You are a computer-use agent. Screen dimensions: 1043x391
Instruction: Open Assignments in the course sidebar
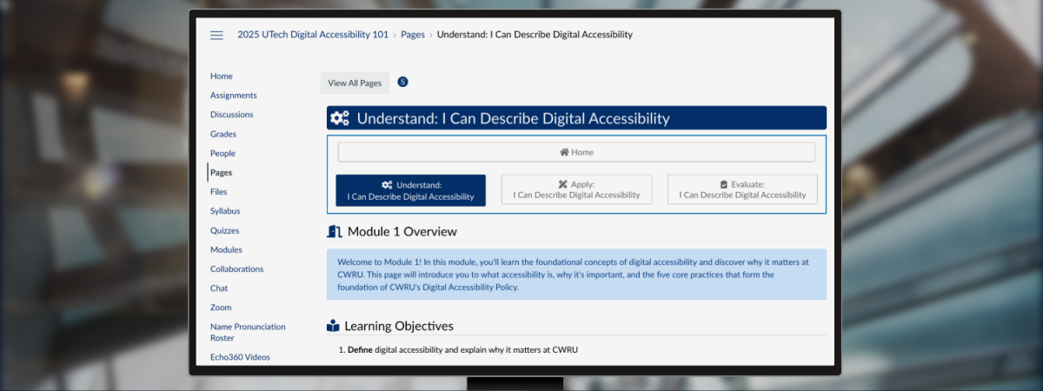[234, 96]
